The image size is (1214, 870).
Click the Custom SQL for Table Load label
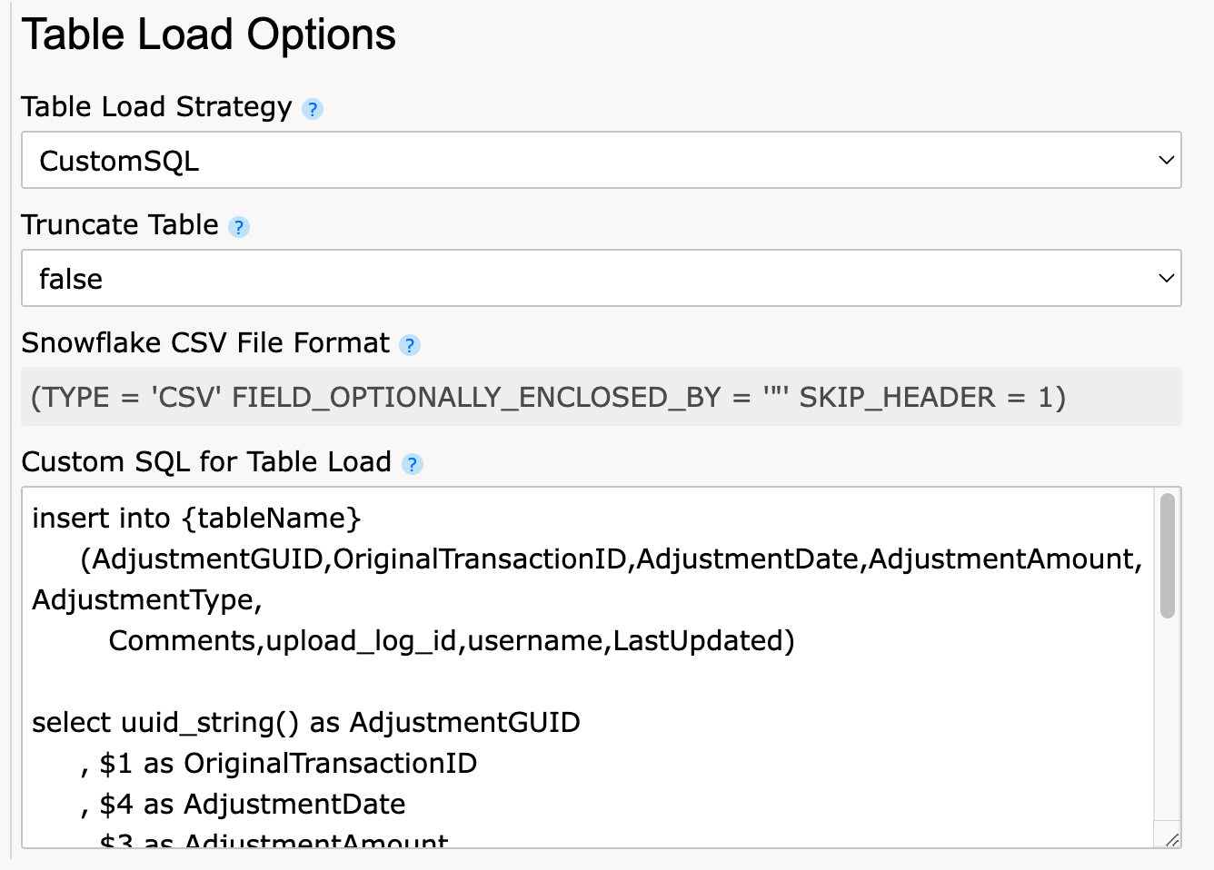click(x=206, y=462)
